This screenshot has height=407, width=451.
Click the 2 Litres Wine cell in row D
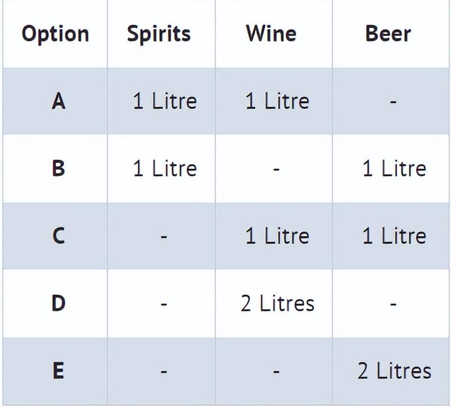[x=277, y=303]
